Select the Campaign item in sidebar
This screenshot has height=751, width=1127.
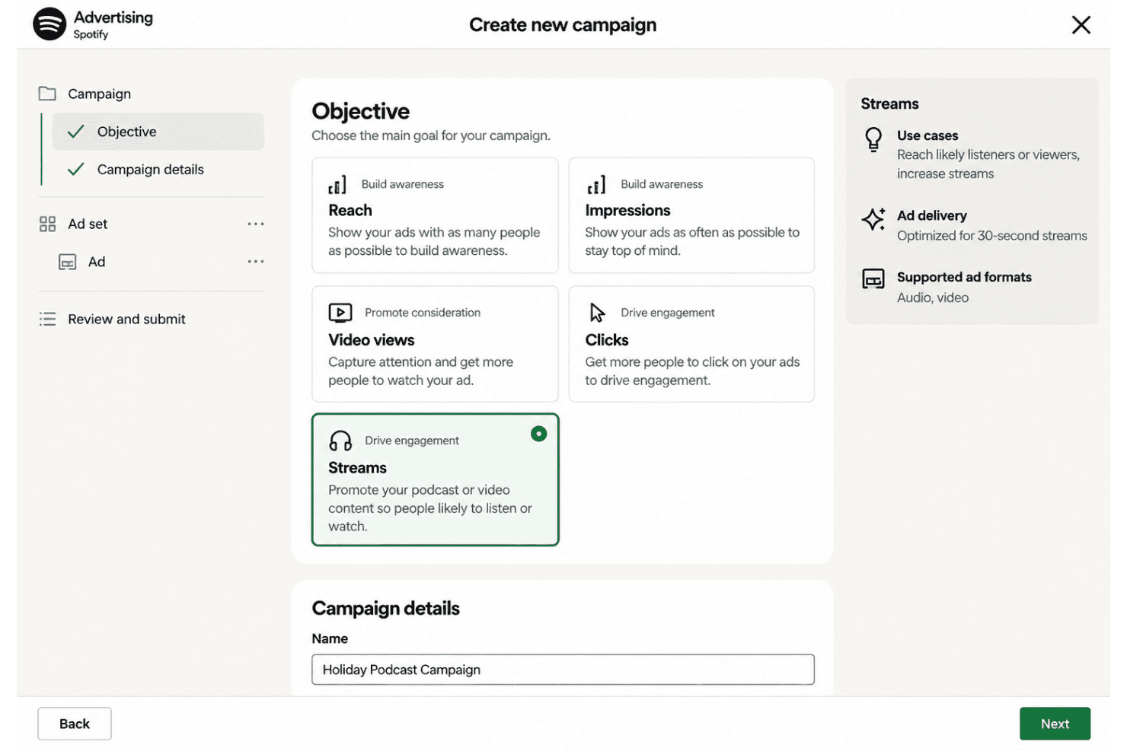99,94
